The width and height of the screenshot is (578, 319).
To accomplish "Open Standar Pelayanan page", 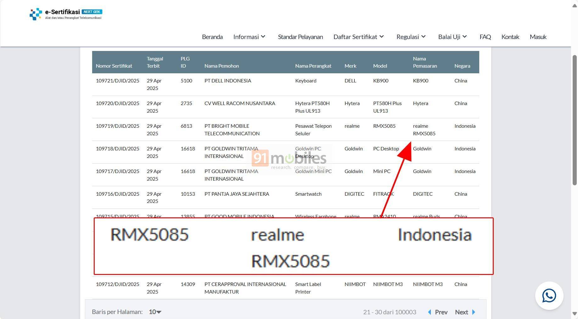I will 300,37.
